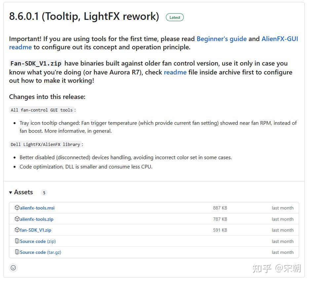The height and width of the screenshot is (281, 309).
Task: Download alienfx-tools.msi installer
Action: (37, 208)
